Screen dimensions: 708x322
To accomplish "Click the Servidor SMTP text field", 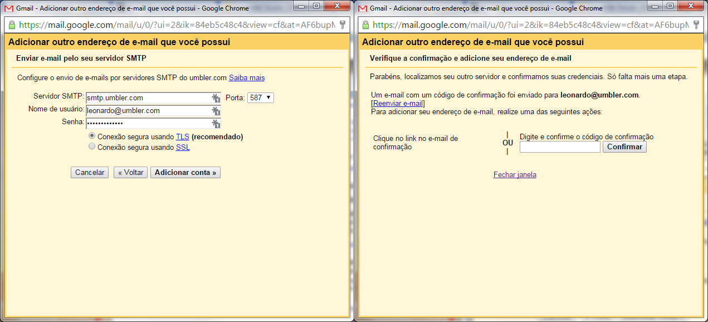I will [148, 98].
